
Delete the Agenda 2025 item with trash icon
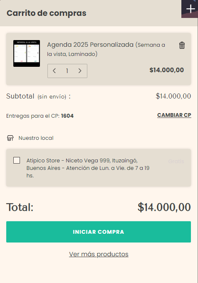pos(182,45)
